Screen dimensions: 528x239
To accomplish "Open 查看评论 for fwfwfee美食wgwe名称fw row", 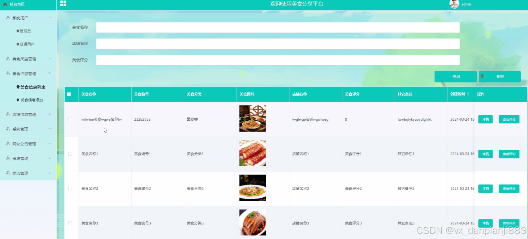I will point(509,119).
